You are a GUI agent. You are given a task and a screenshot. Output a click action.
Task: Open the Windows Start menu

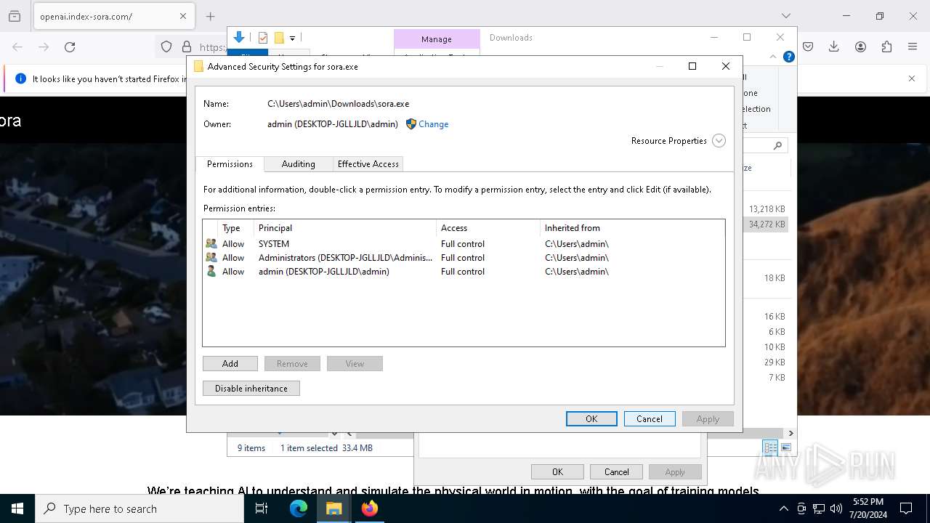point(17,508)
